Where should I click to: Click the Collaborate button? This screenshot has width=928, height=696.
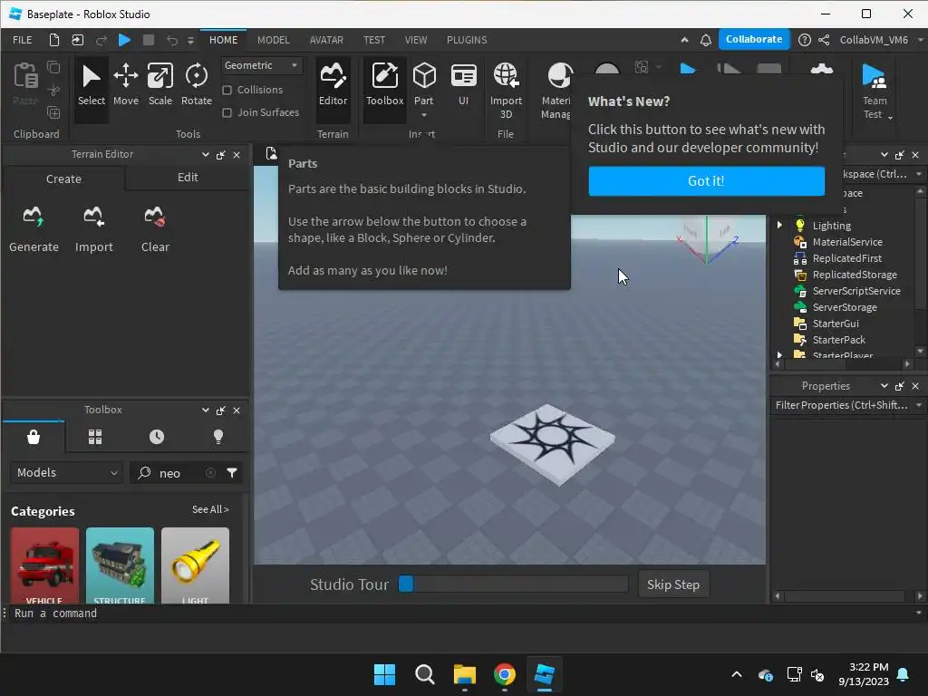tap(754, 39)
